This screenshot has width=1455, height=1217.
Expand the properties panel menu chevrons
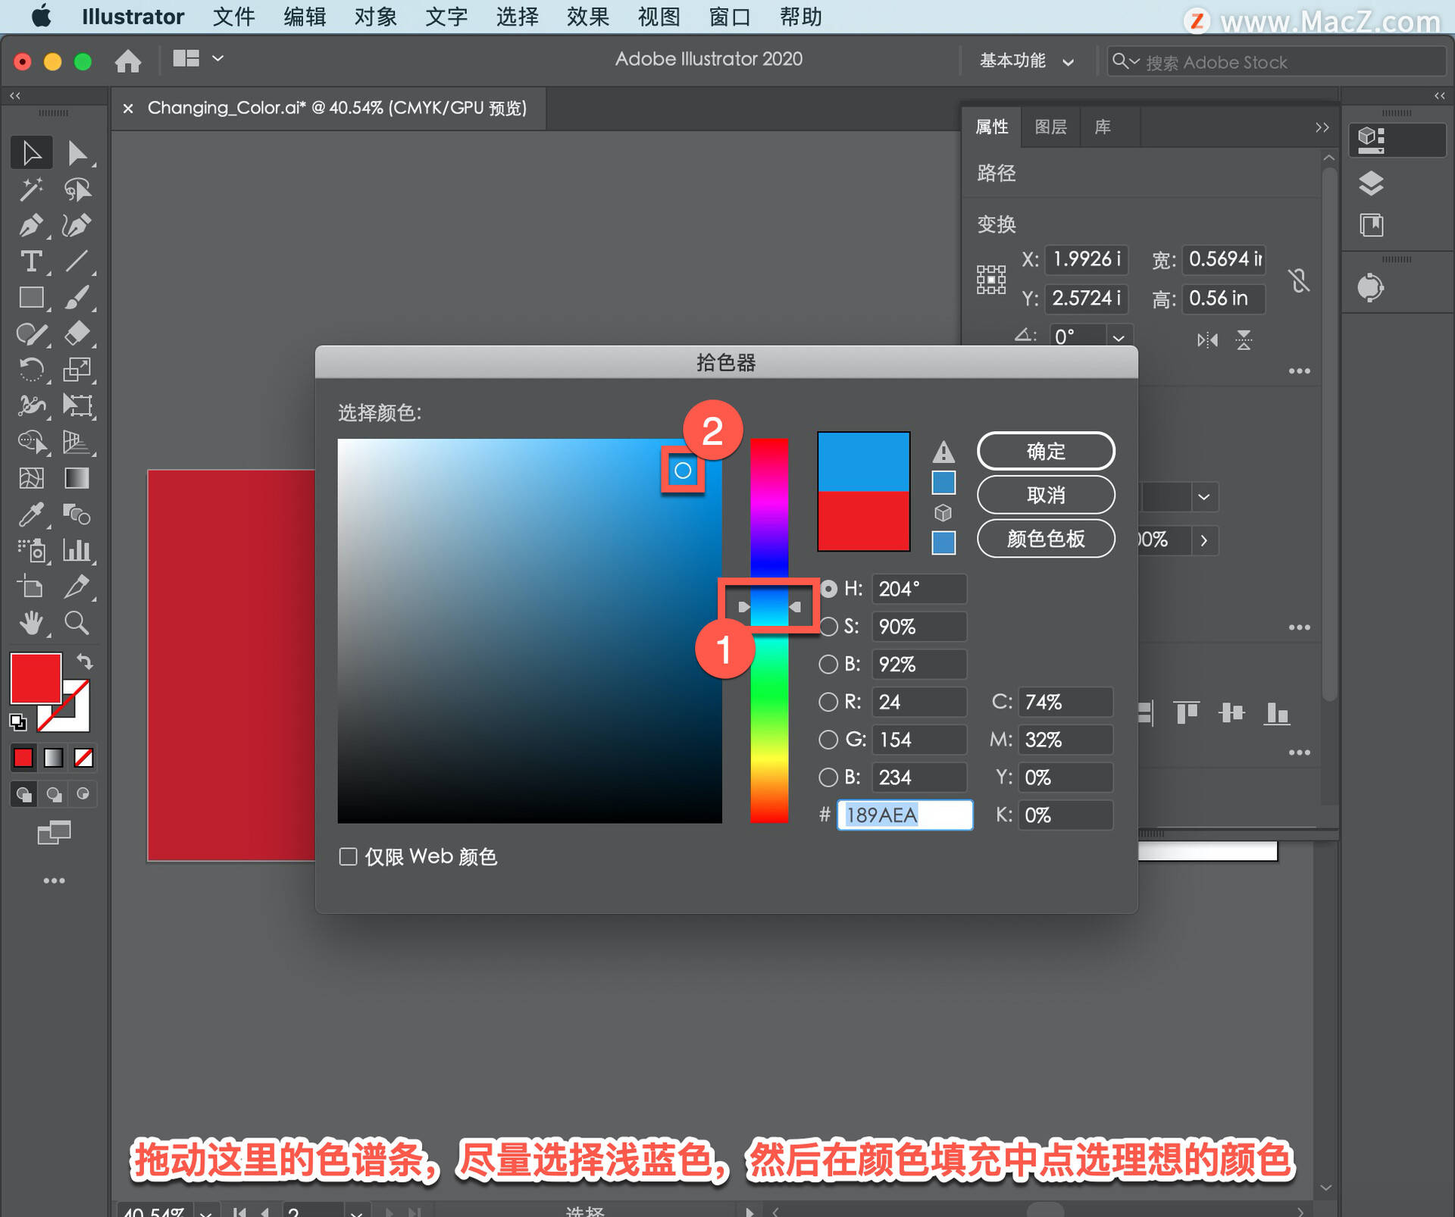[x=1322, y=127]
